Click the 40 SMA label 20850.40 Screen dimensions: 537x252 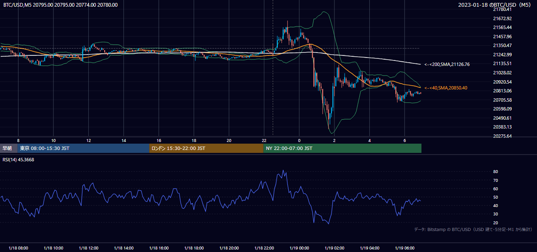(x=446, y=88)
